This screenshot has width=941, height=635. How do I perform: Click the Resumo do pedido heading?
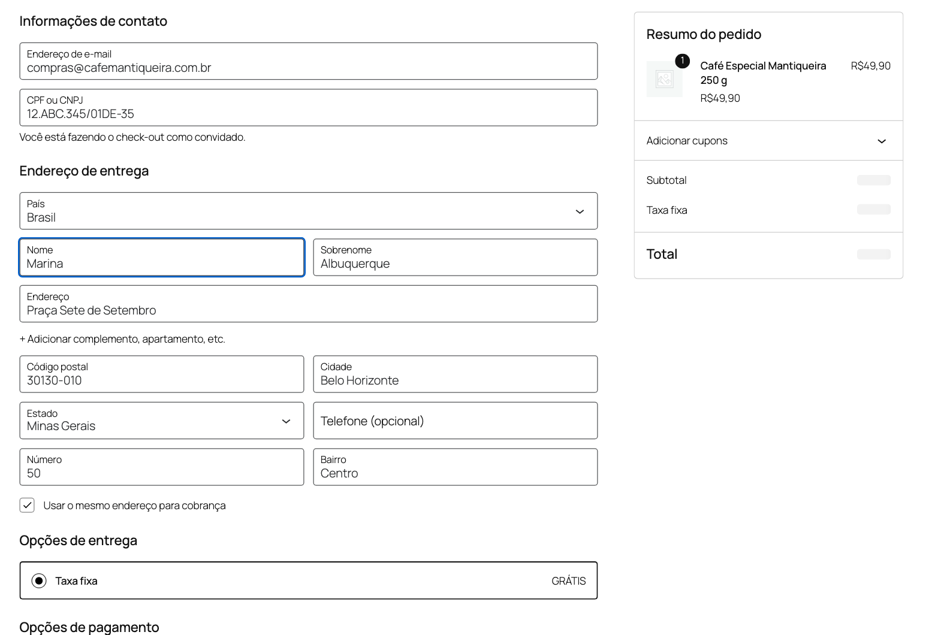tap(704, 34)
